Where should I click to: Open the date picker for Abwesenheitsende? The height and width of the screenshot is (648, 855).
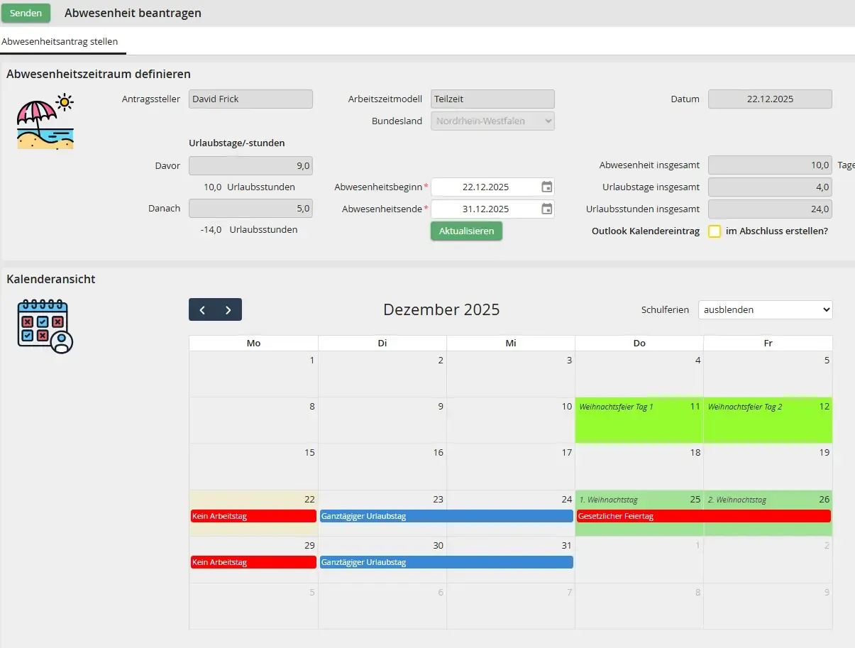click(x=545, y=208)
